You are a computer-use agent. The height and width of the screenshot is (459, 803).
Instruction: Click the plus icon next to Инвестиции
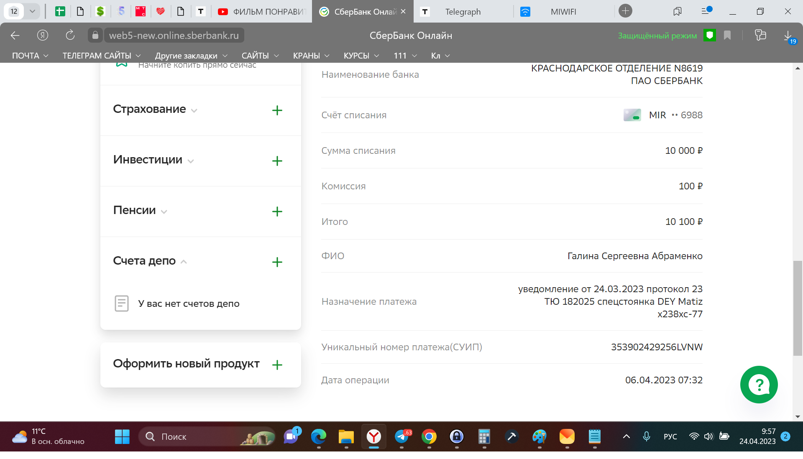tap(277, 161)
